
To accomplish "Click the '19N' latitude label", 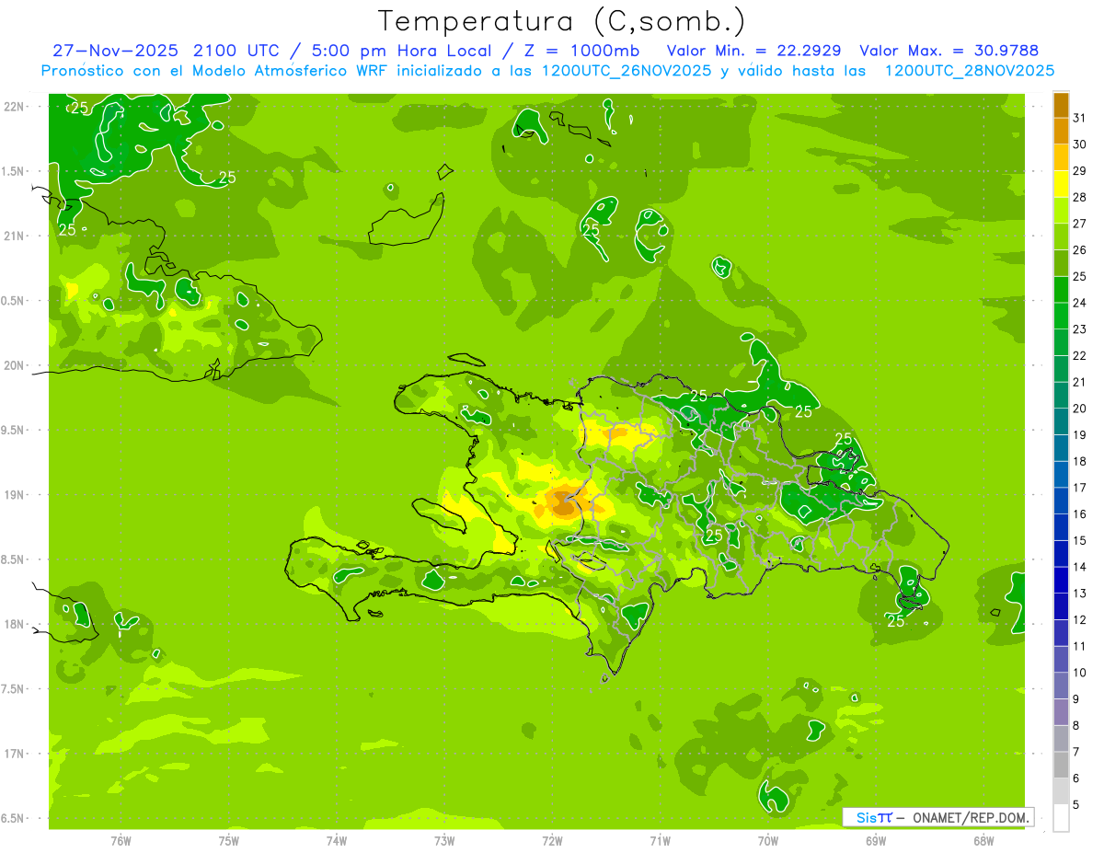I will click(13, 495).
